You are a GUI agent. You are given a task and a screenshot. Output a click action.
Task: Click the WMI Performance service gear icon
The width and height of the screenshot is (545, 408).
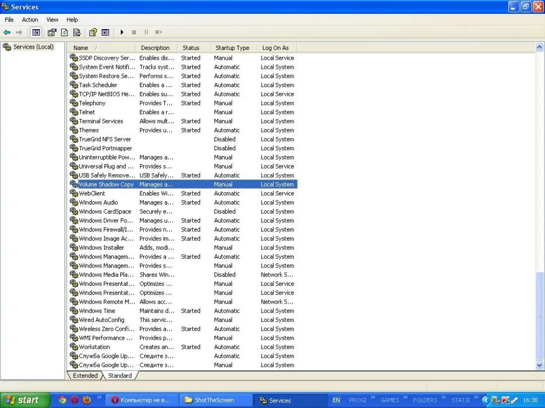(x=74, y=338)
